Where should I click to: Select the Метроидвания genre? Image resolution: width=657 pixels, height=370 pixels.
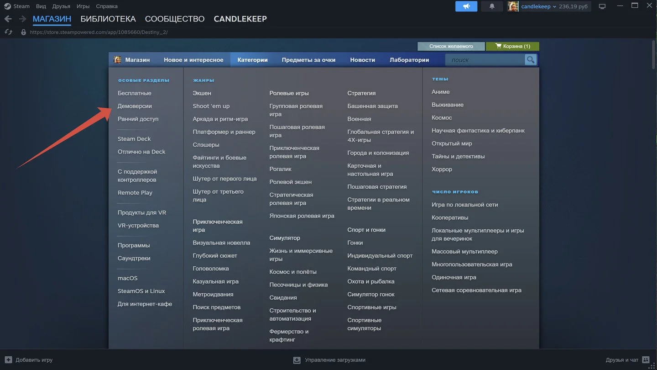pyautogui.click(x=213, y=295)
